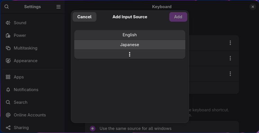Expand more languages with three-dot row
This screenshot has width=259, height=133.
[130, 54]
